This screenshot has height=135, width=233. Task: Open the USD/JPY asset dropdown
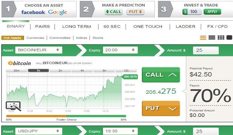(39, 131)
